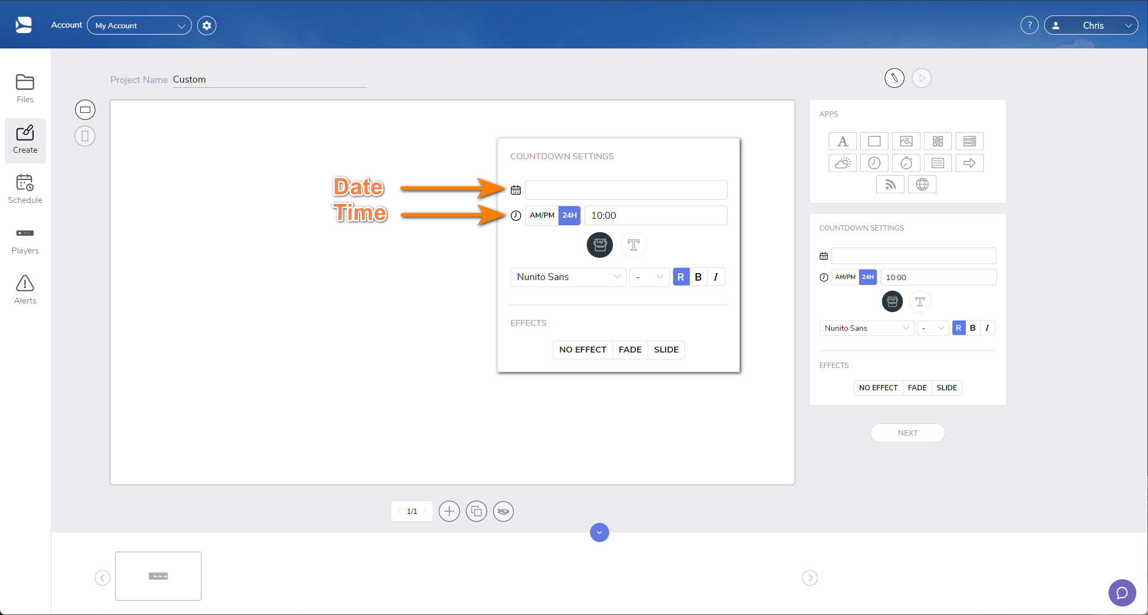This screenshot has width=1148, height=615.
Task: Add the Text app
Action: 843,141
